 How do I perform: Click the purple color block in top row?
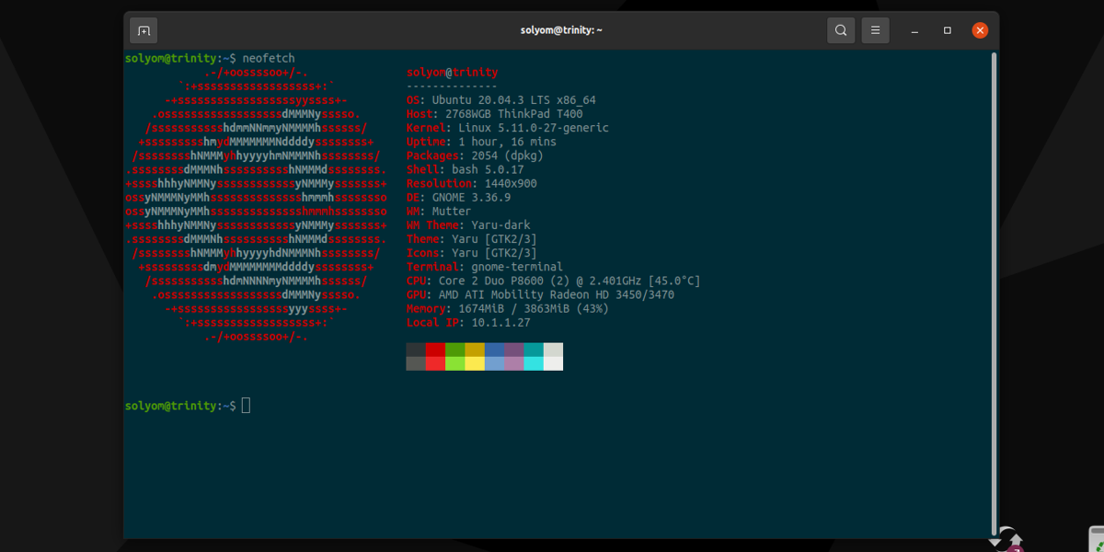(513, 350)
